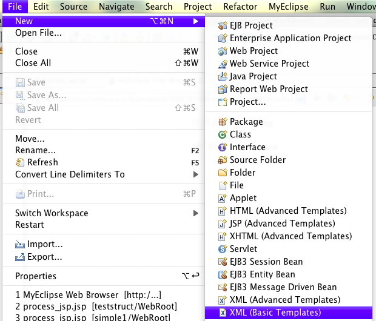
Task: Click the XHTML Advanced Templates icon
Action: (223, 236)
